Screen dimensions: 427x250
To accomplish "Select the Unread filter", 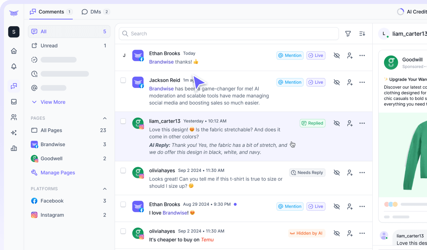I will (49, 46).
